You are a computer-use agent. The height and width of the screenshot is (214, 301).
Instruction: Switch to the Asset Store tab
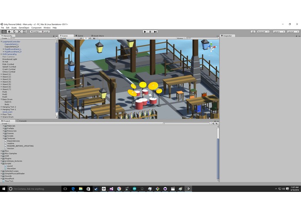tap(97, 36)
